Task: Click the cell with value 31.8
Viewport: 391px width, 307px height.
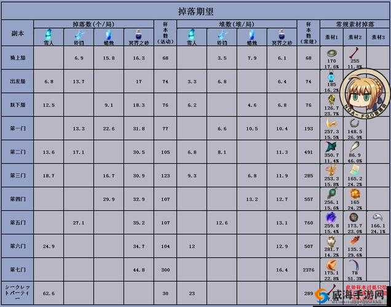Action: [x=139, y=128]
